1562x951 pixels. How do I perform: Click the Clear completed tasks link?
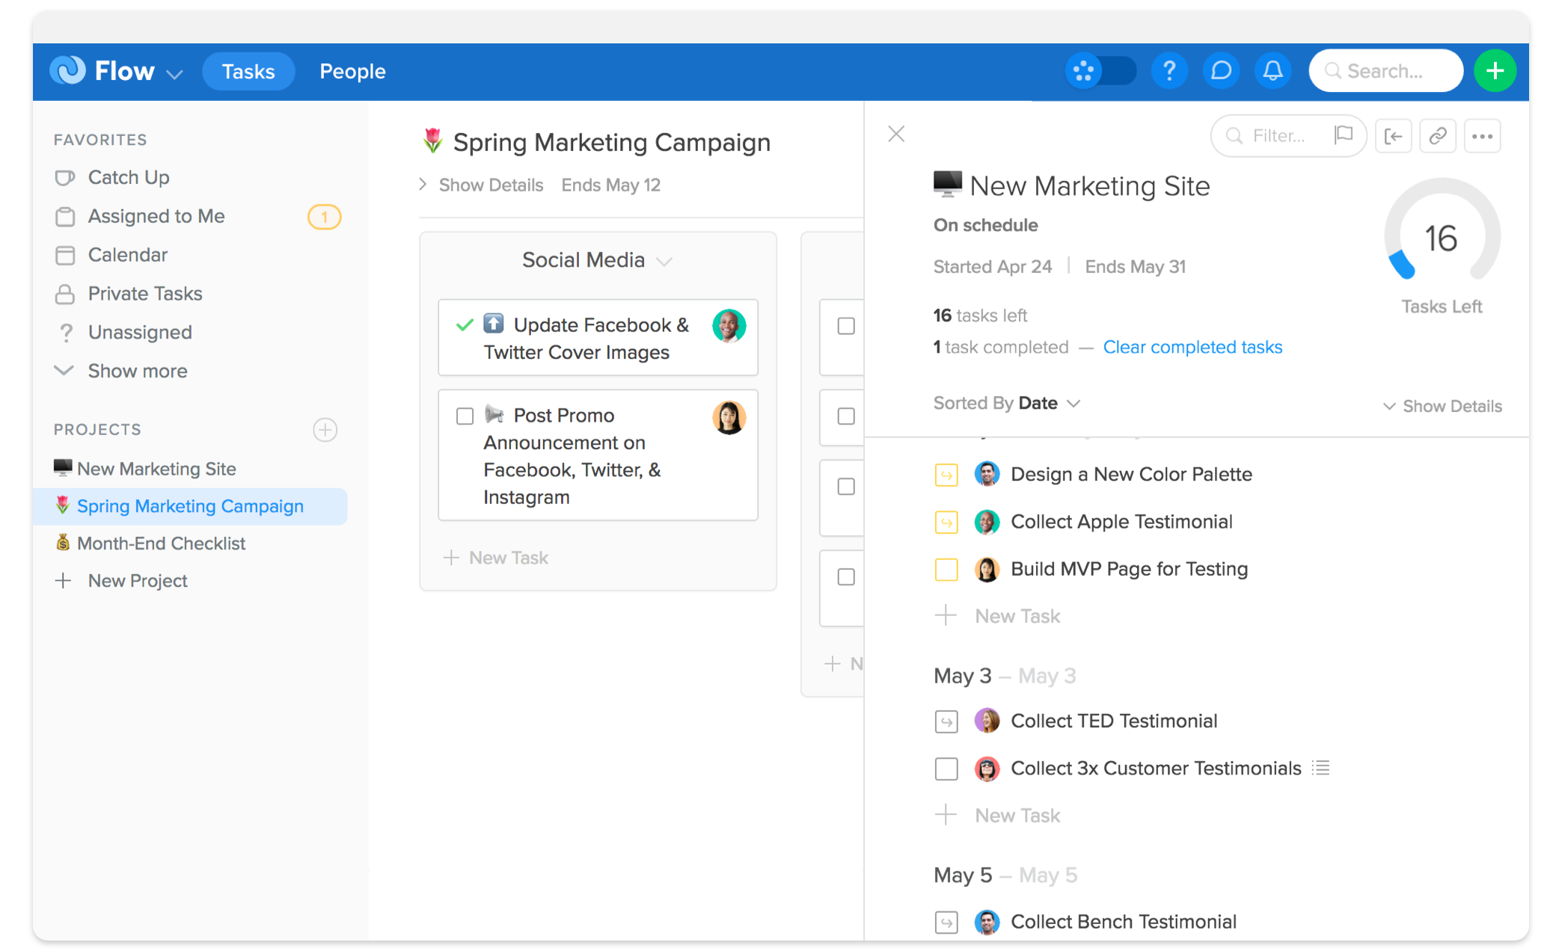tap(1192, 347)
